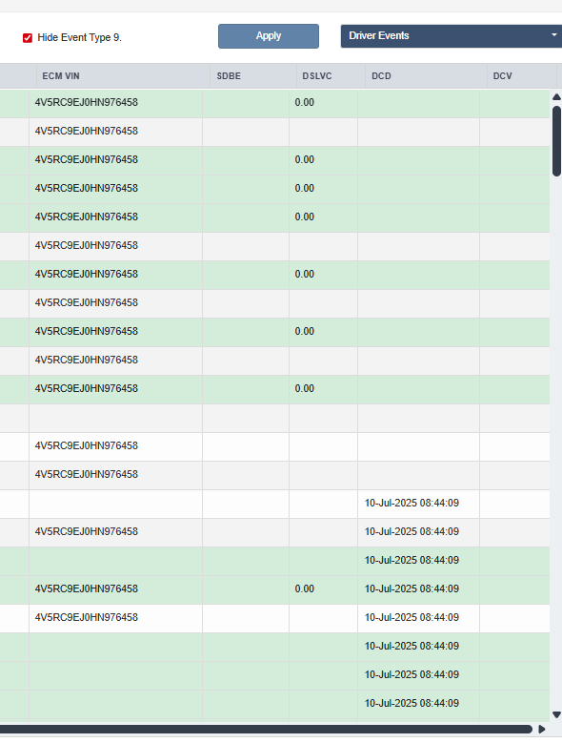
Task: Click the horizontal scrollbar right arrow
Action: click(542, 729)
